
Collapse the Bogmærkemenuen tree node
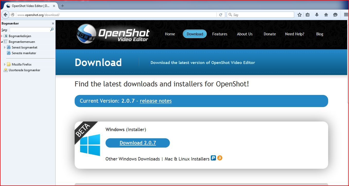(x=2, y=42)
